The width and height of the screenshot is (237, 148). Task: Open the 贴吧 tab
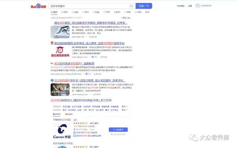[117, 12]
